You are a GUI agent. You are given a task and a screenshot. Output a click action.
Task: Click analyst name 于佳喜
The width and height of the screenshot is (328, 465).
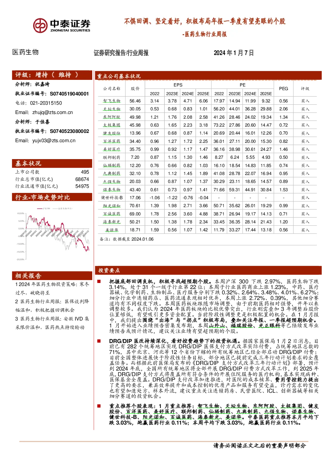coord(42,122)
